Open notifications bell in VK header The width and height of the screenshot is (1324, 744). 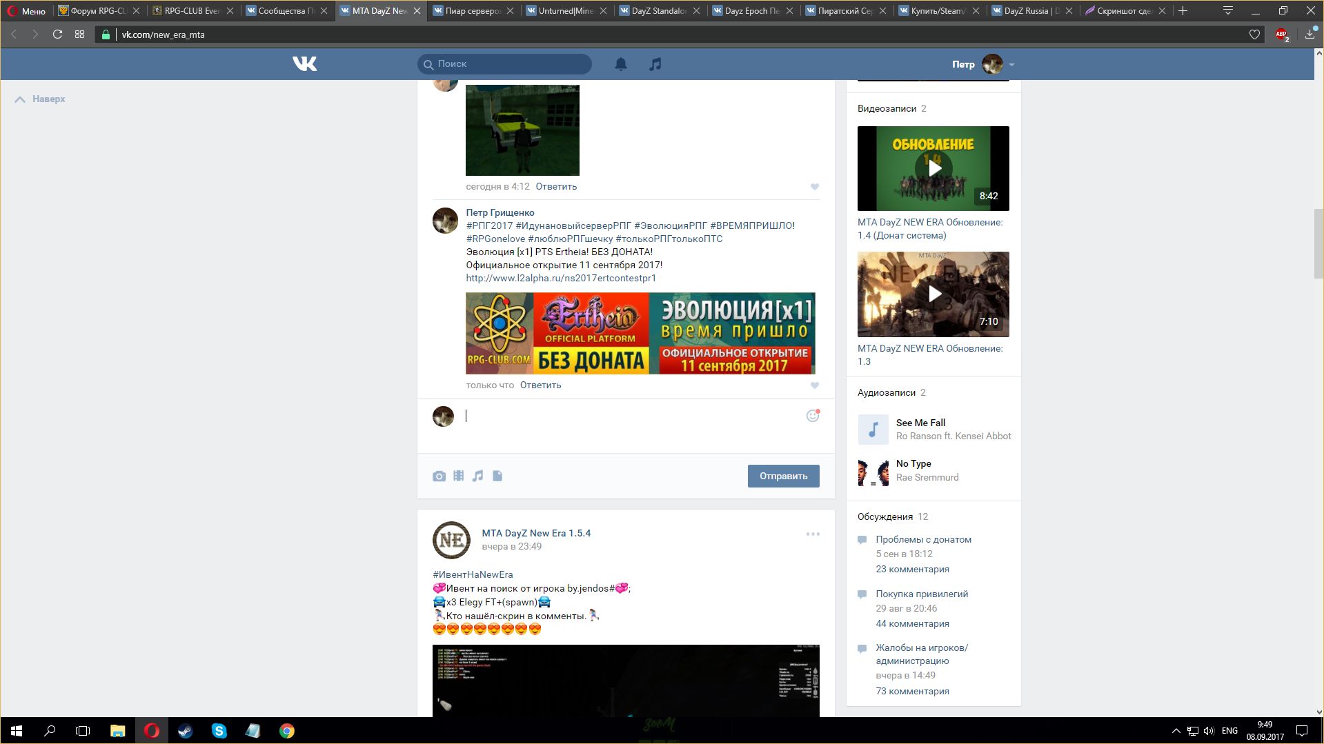pyautogui.click(x=621, y=64)
